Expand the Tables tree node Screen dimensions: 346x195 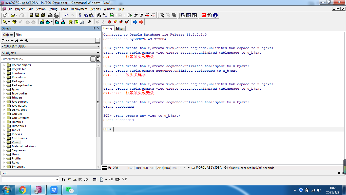click(4, 130)
